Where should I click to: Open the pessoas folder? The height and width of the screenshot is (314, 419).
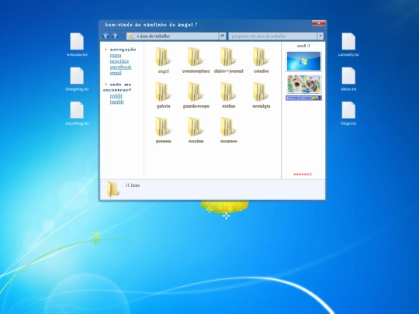(x=163, y=130)
